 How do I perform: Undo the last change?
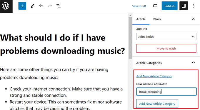(x=41, y=6)
